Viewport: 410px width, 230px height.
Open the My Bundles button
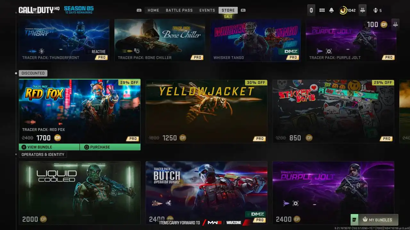point(374,220)
